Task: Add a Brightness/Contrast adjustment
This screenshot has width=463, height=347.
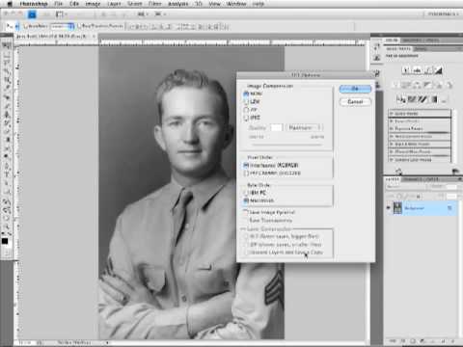Action: tap(406, 70)
